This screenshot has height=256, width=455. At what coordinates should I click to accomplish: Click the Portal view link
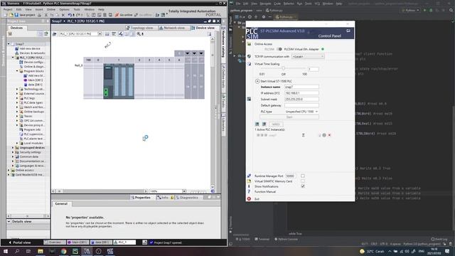19,242
